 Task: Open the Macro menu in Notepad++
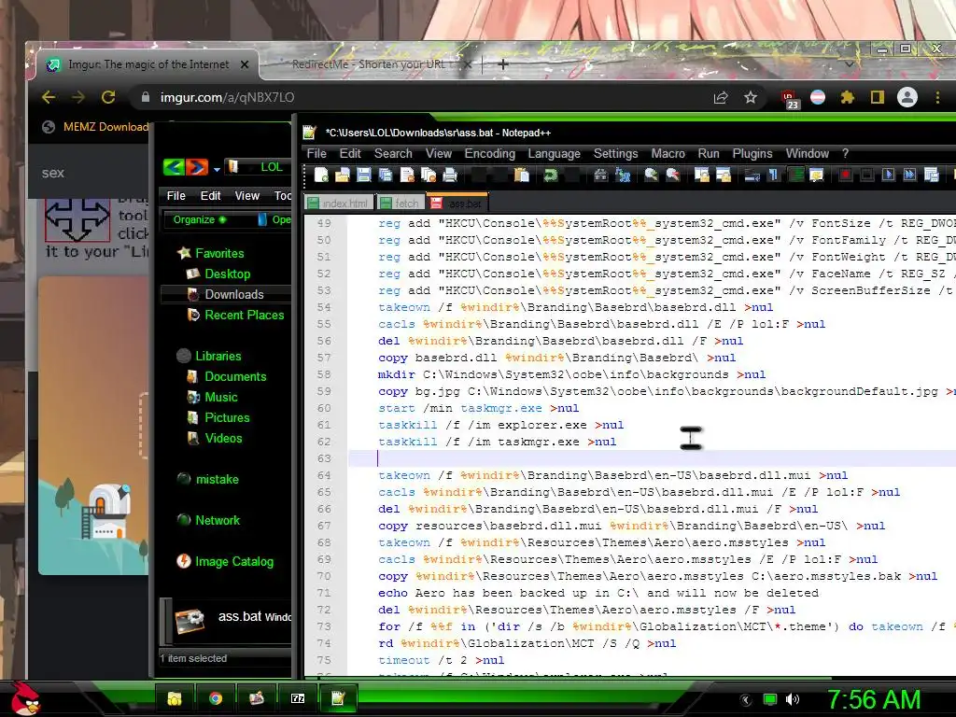pyautogui.click(x=668, y=154)
